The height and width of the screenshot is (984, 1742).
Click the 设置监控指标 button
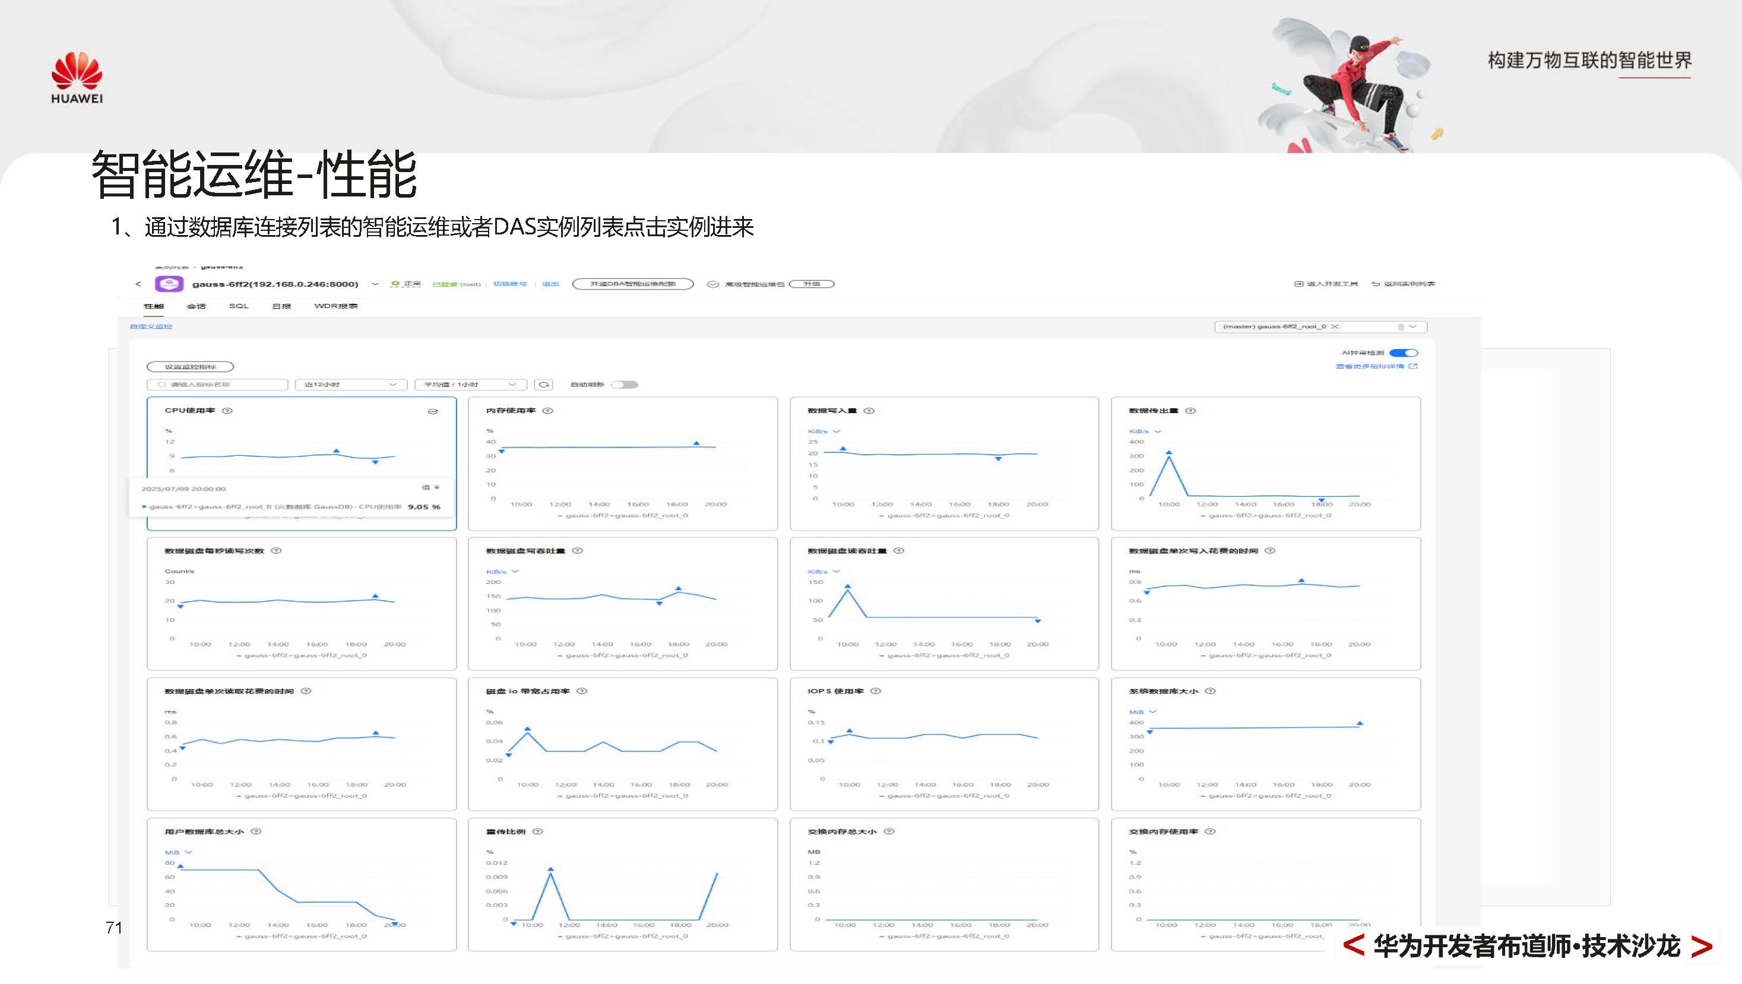189,366
